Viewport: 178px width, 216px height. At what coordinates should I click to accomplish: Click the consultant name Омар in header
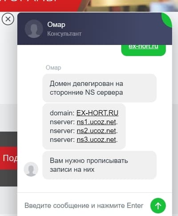pos(56,25)
